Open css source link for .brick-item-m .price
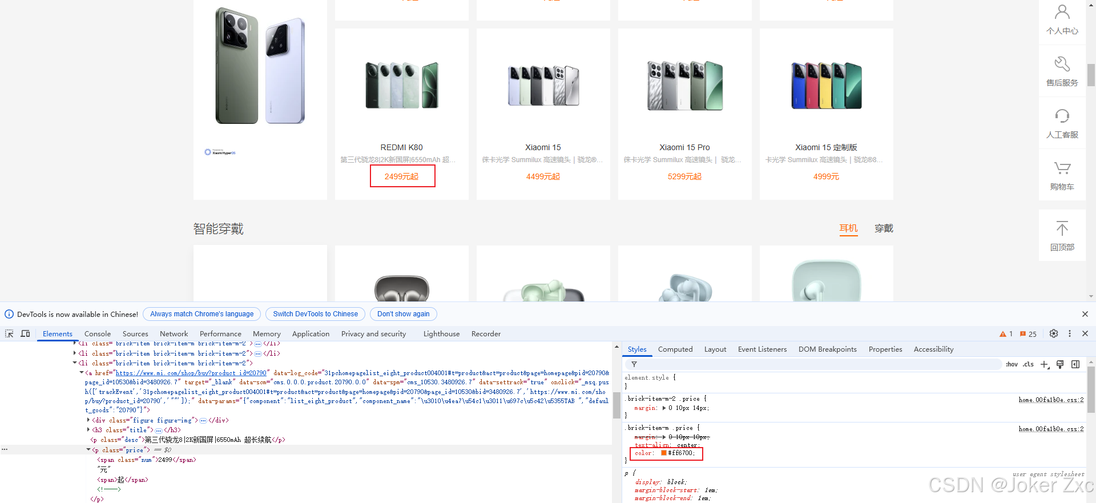Viewport: 1096px width, 503px height. [x=1051, y=429]
